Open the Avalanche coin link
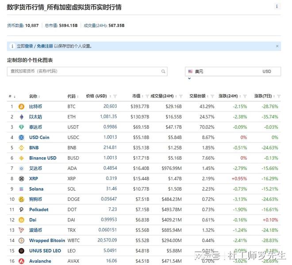The width and height of the screenshot is (292, 265). pyautogui.click(x=40, y=261)
